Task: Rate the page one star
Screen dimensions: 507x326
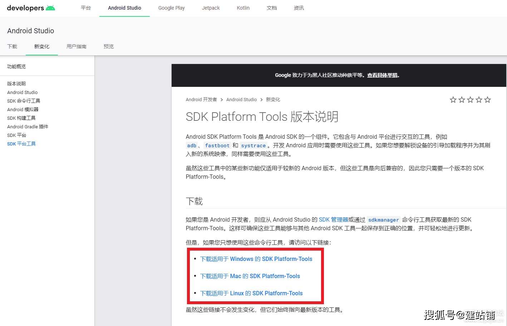Action: 453,100
